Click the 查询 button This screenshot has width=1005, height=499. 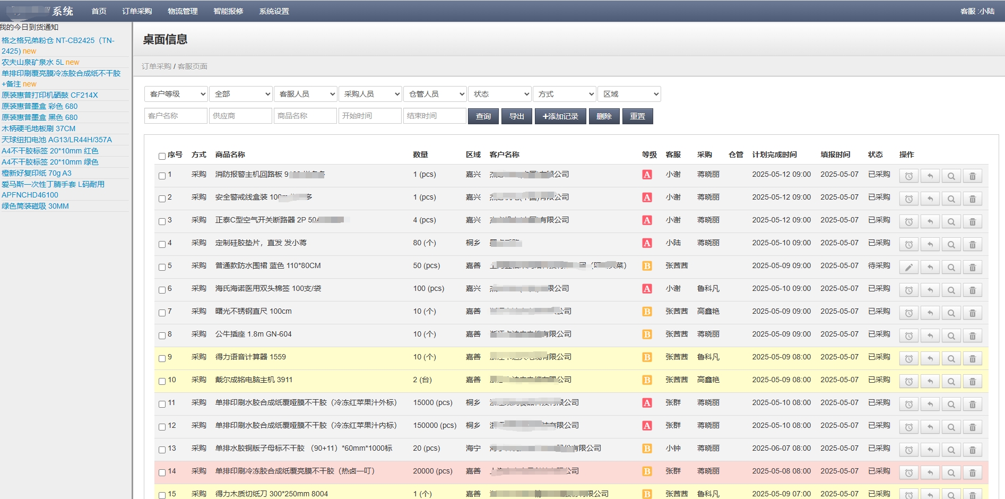pos(483,116)
